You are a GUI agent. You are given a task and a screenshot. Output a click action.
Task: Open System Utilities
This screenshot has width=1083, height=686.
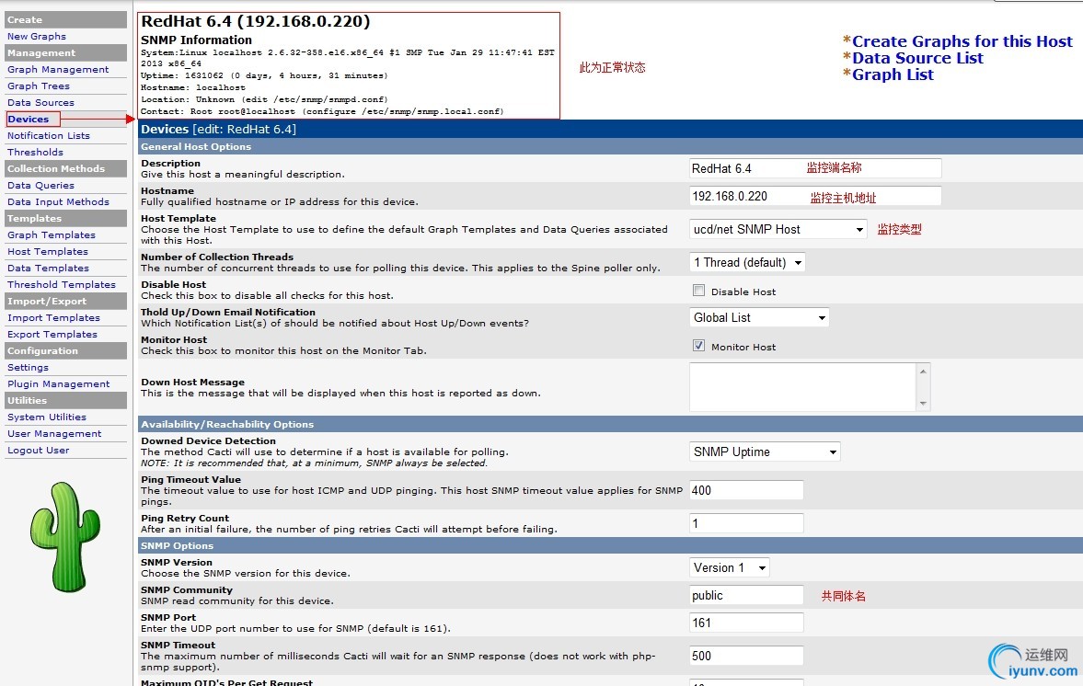[46, 417]
